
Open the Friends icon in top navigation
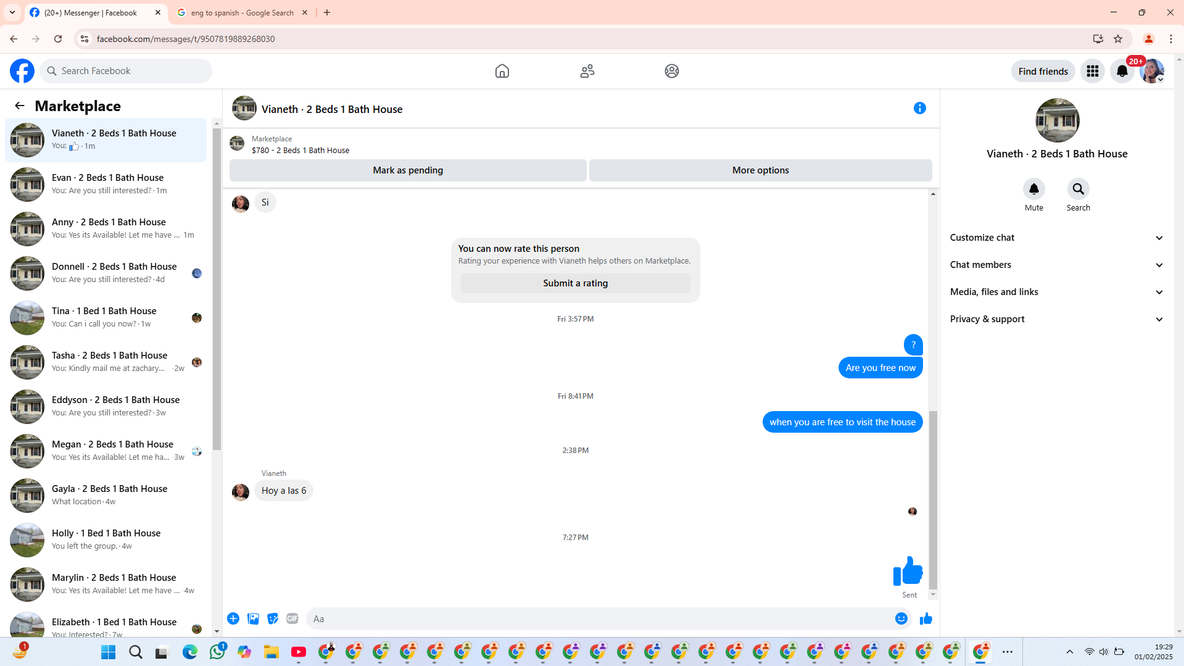tap(587, 71)
